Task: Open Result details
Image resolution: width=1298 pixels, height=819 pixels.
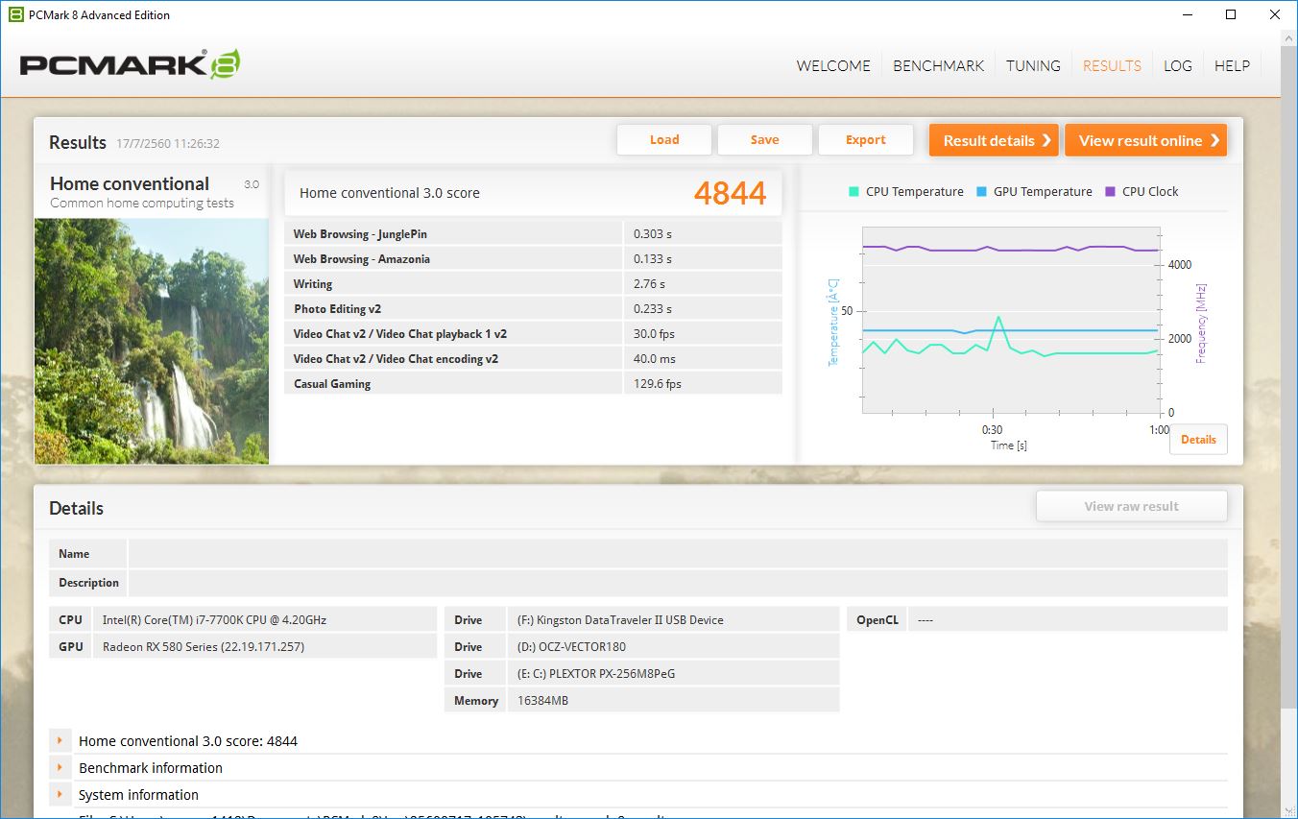Action: 993,140
